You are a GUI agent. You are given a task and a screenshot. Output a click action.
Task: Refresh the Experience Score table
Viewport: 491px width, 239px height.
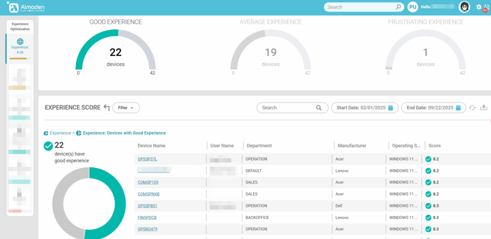click(473, 108)
